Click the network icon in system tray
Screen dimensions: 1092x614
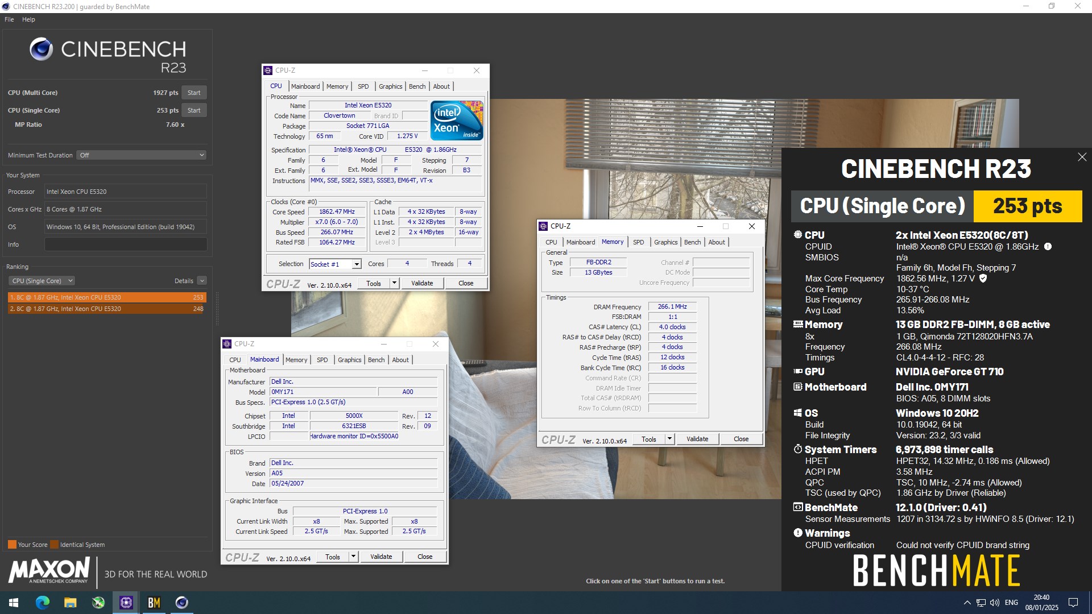pyautogui.click(x=981, y=603)
